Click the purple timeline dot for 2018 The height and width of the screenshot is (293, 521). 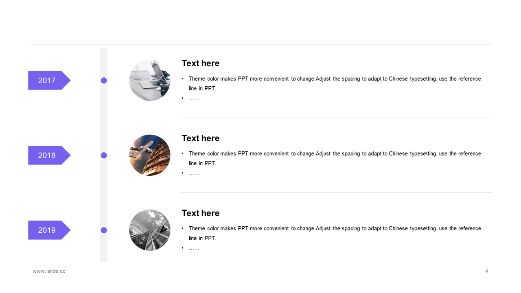tap(104, 155)
